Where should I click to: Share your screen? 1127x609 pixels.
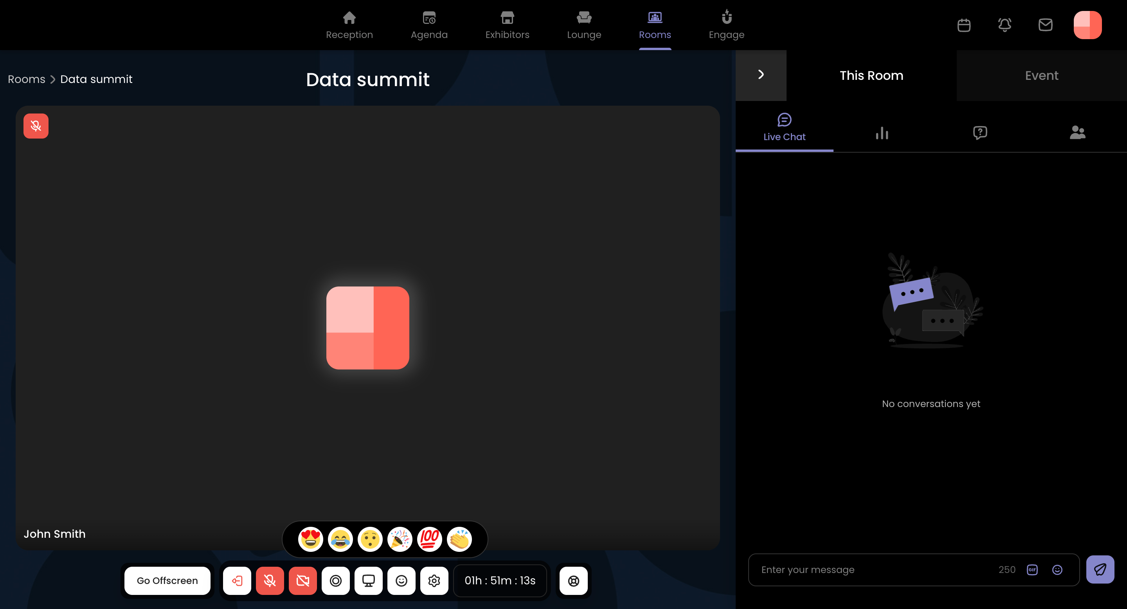(x=368, y=580)
